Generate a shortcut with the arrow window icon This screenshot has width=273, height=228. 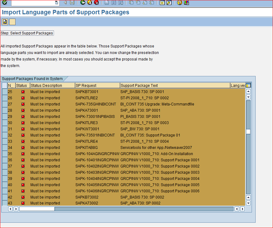point(169,2)
